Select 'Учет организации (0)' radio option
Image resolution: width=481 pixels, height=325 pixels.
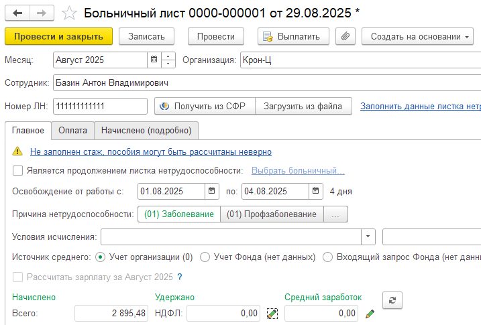click(101, 257)
